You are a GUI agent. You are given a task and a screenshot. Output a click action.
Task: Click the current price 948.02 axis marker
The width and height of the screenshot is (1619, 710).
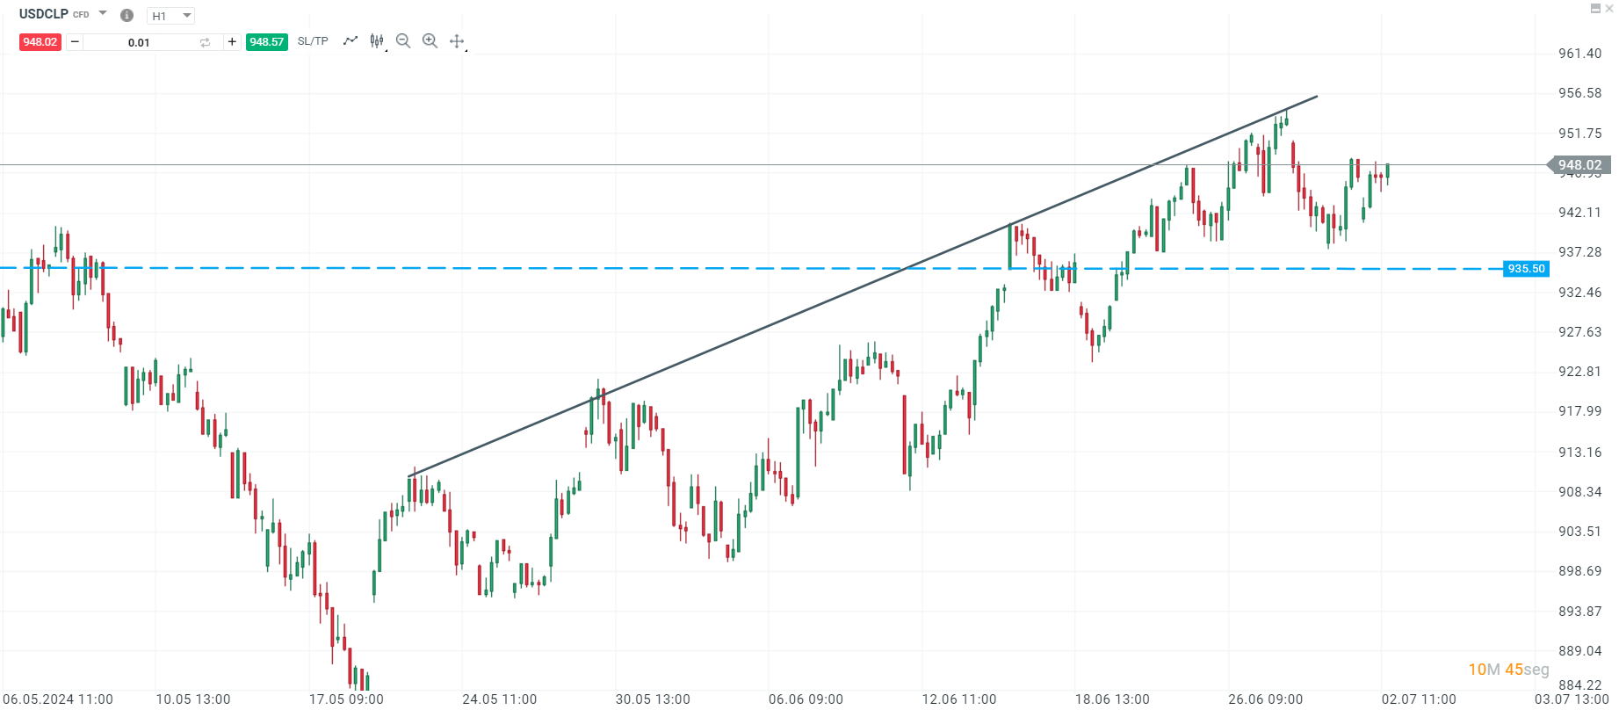1579,165
